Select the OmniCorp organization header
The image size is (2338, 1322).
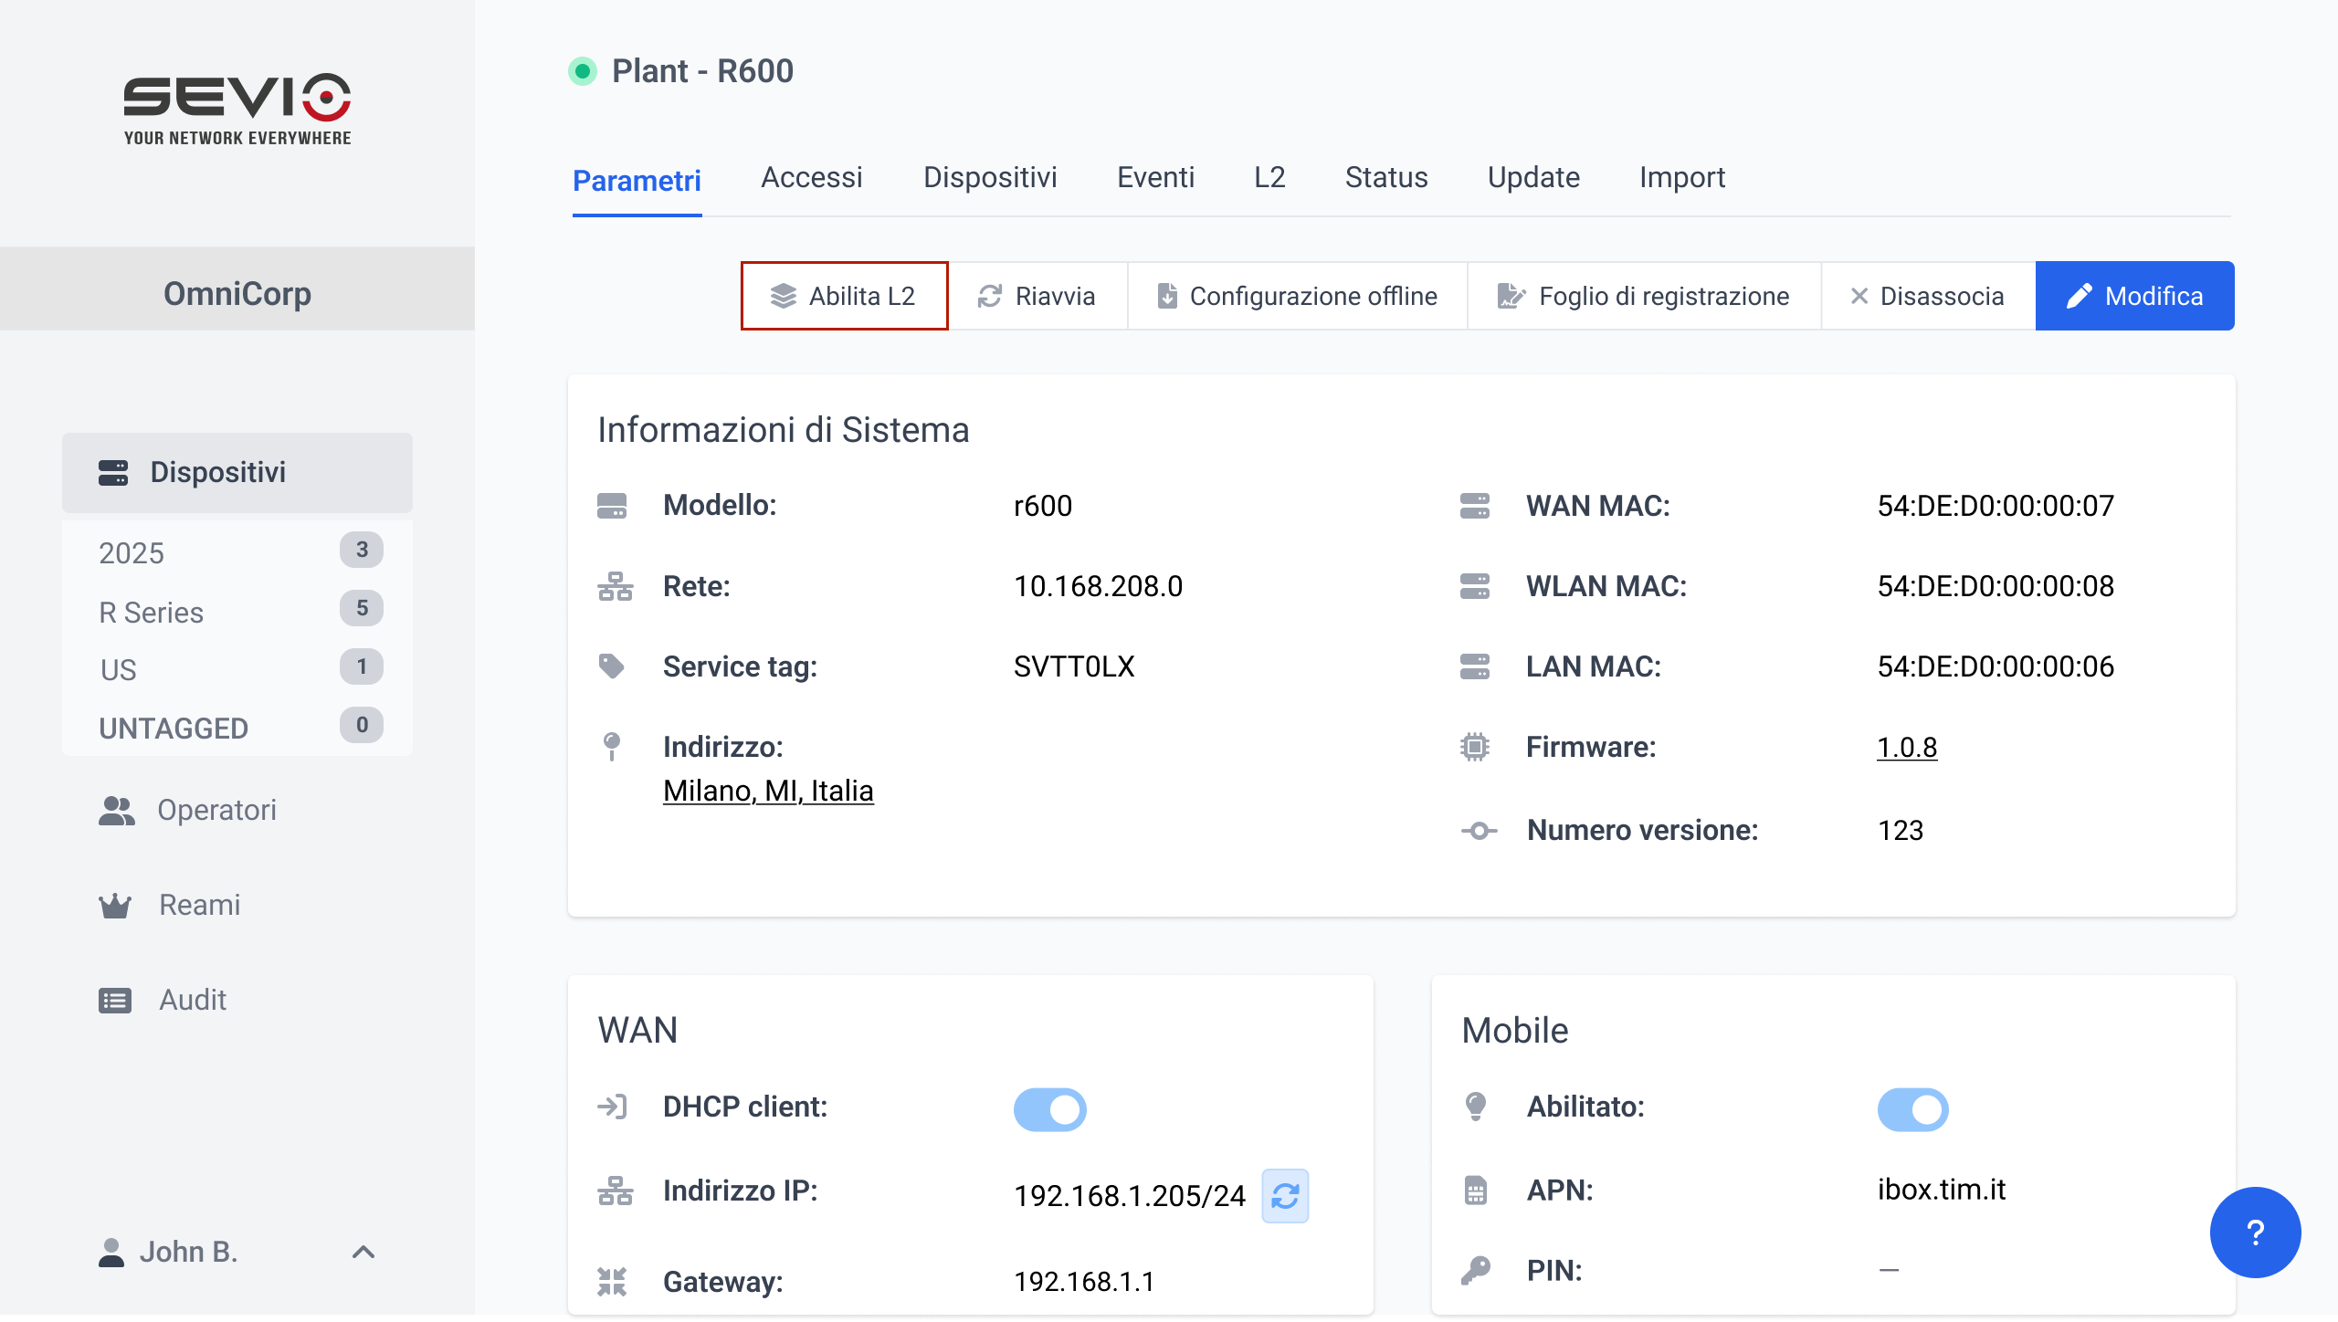237,294
